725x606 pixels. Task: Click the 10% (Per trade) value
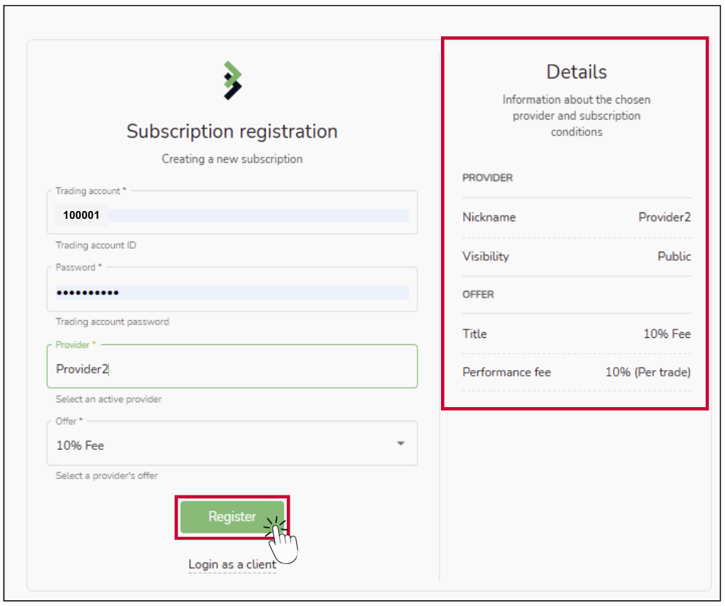point(648,372)
